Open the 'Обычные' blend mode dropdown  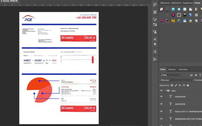[x=176, y=80]
